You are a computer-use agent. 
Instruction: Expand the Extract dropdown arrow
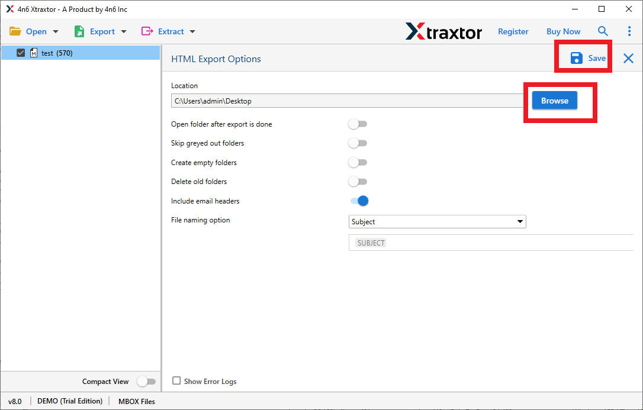pos(192,31)
